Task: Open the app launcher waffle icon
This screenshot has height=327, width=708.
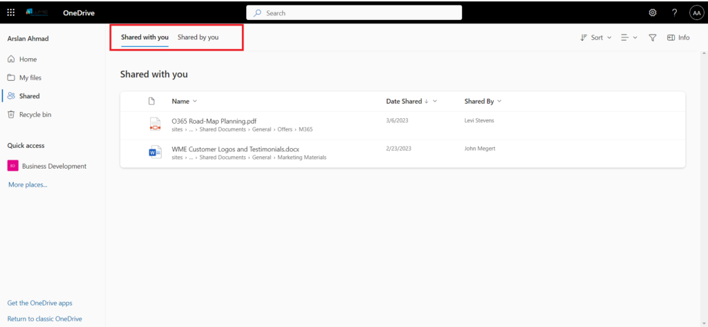Action: (x=11, y=12)
